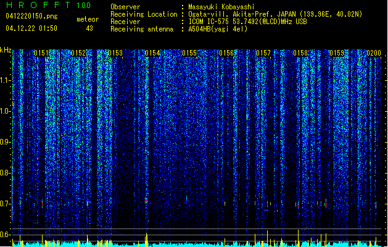Click the date stamp 04.12.22 01:50
Screen dimensions: 388x247
(31, 28)
